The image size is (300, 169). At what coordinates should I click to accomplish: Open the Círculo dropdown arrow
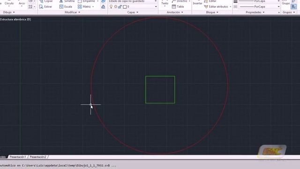point(9,6)
